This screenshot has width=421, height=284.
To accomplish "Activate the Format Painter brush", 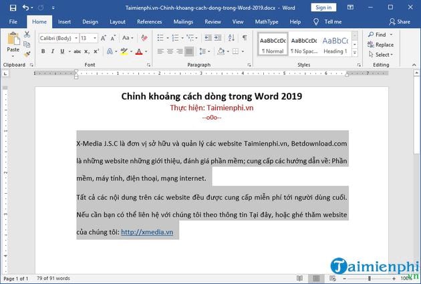I will (x=27, y=54).
